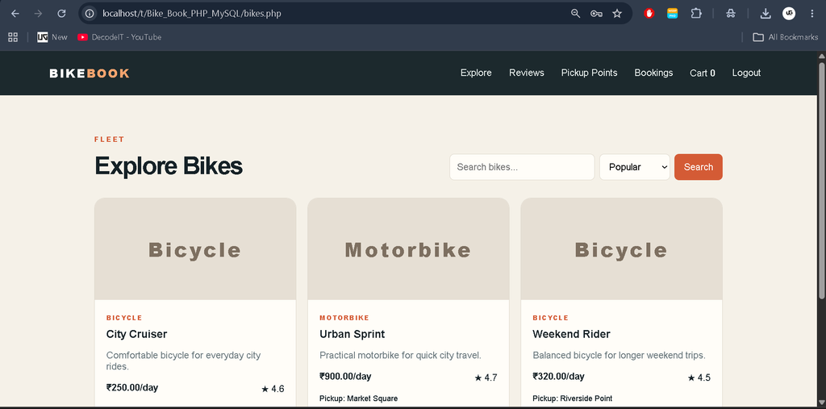Click the address bar URL
826x409 pixels.
(192, 14)
